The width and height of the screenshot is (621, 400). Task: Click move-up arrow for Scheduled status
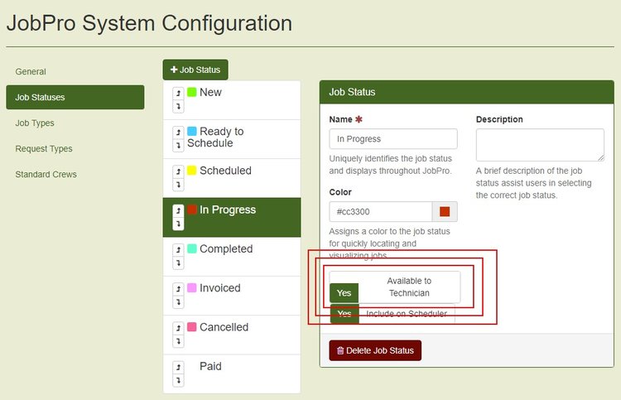pyautogui.click(x=178, y=172)
